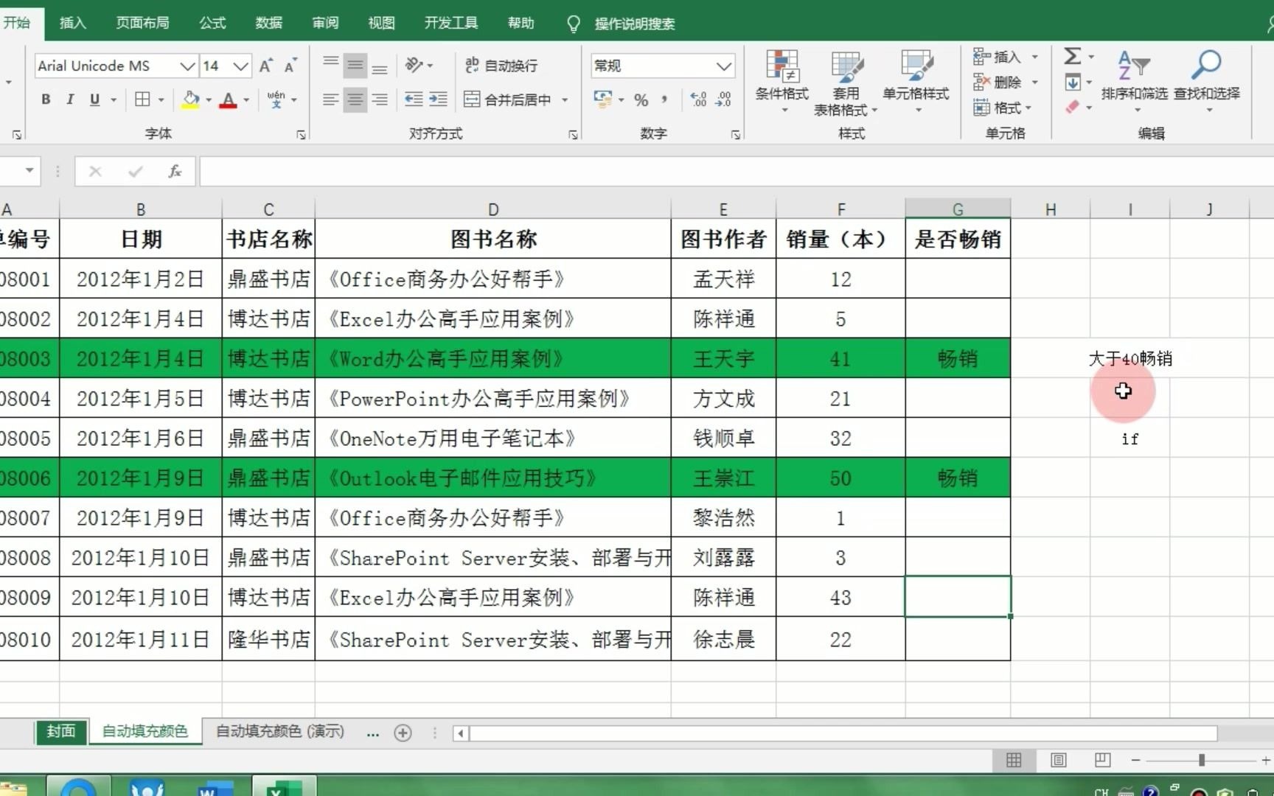Apply comma style number format
Image resolution: width=1274 pixels, height=796 pixels.
665,99
